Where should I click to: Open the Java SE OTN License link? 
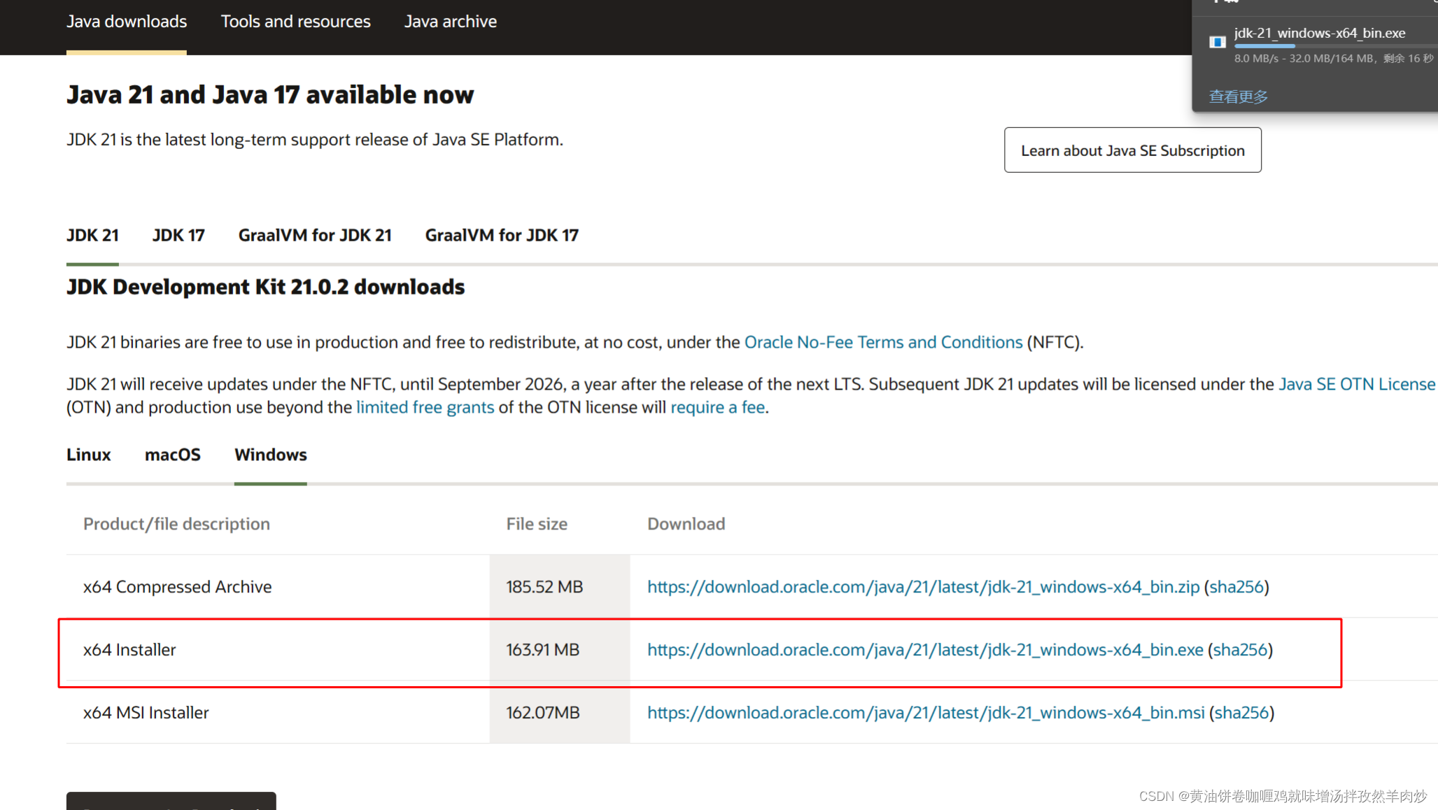click(x=1356, y=384)
